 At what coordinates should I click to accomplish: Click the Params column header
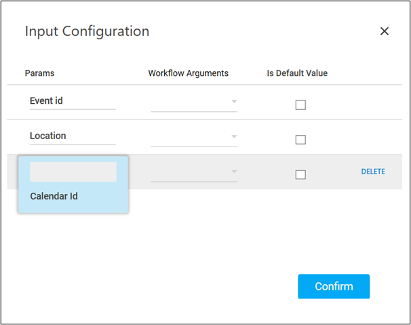[x=39, y=73]
